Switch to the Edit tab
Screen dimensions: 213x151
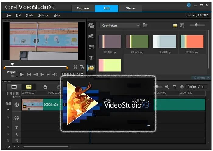[106, 8]
